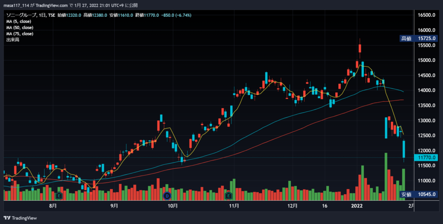Open the TradingView logo link
The height and width of the screenshot is (224, 443).
[20, 218]
